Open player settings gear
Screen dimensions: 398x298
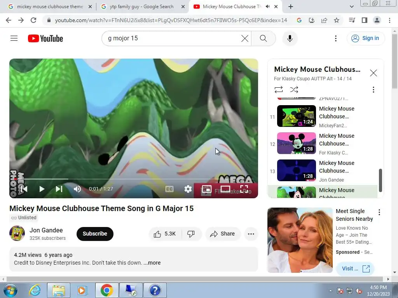click(188, 189)
